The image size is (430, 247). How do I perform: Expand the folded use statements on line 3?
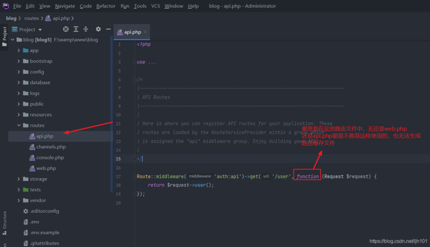click(134, 62)
